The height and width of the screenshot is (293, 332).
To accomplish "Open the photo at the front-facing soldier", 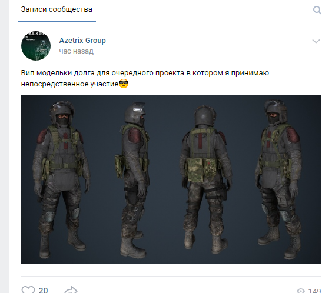I will pyautogui.click(x=61, y=179).
